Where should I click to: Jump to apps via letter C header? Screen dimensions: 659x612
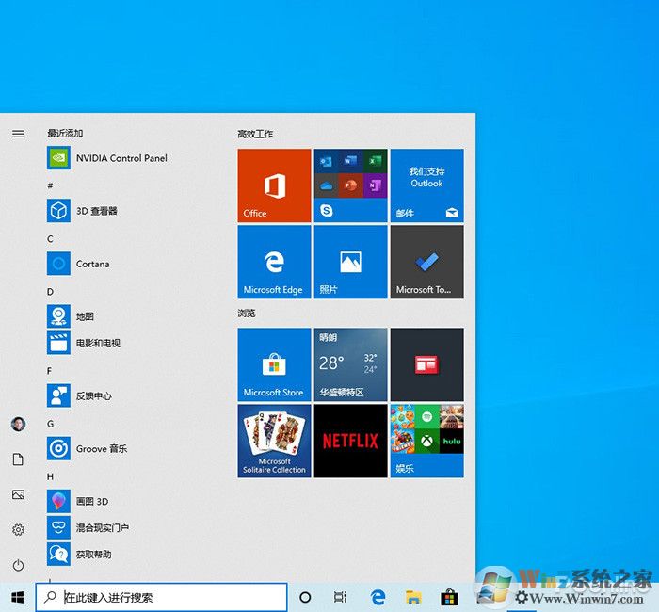pyautogui.click(x=51, y=239)
